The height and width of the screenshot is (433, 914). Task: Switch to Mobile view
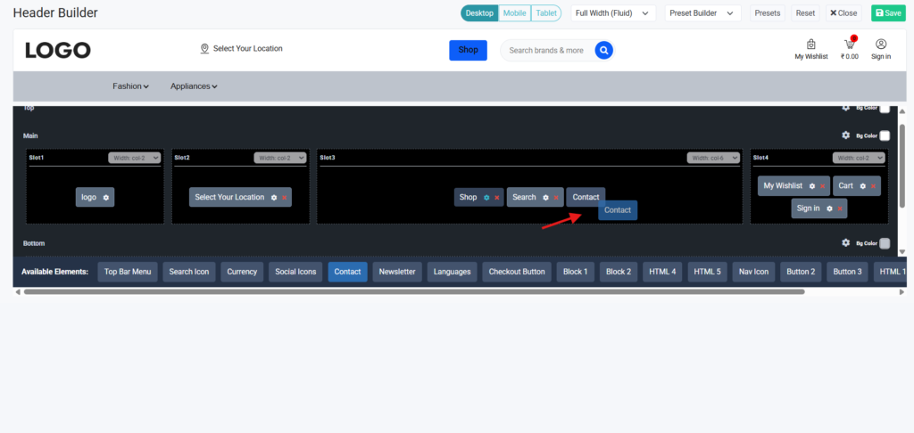515,12
